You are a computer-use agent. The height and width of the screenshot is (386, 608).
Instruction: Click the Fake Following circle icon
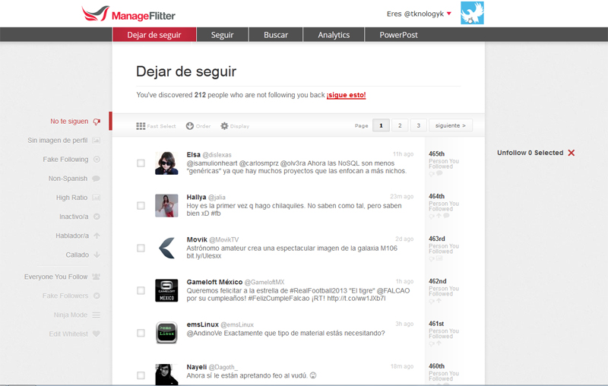click(97, 160)
